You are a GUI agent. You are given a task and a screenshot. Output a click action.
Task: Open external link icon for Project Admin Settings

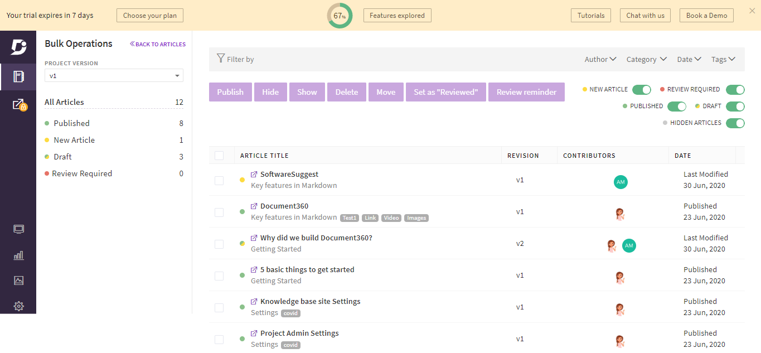point(254,333)
